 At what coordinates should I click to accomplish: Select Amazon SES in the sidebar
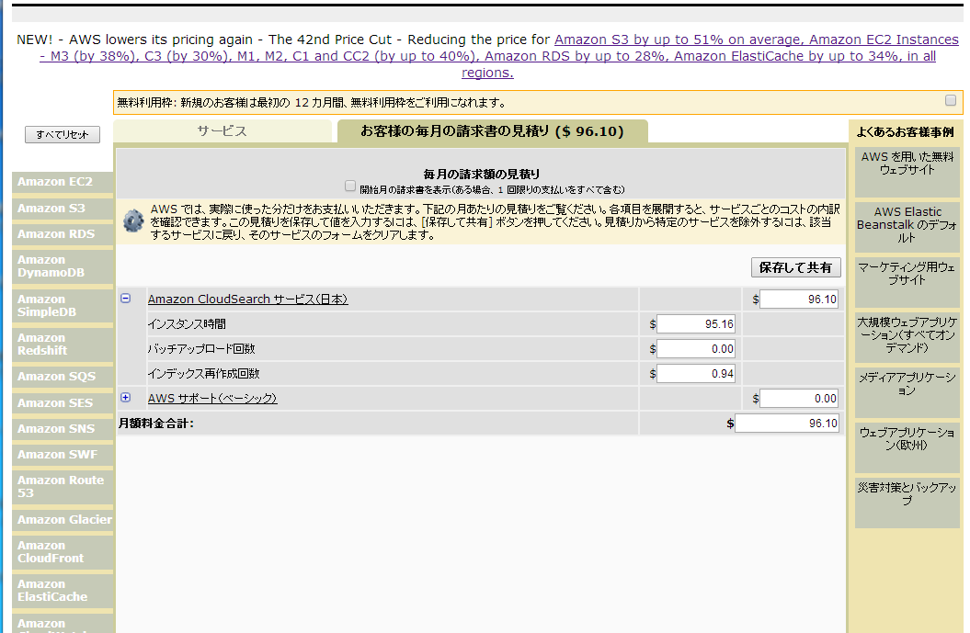click(x=63, y=403)
